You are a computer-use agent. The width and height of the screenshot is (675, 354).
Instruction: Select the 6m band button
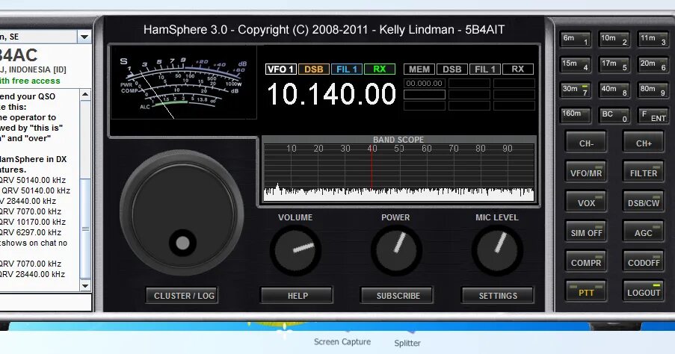tap(575, 40)
